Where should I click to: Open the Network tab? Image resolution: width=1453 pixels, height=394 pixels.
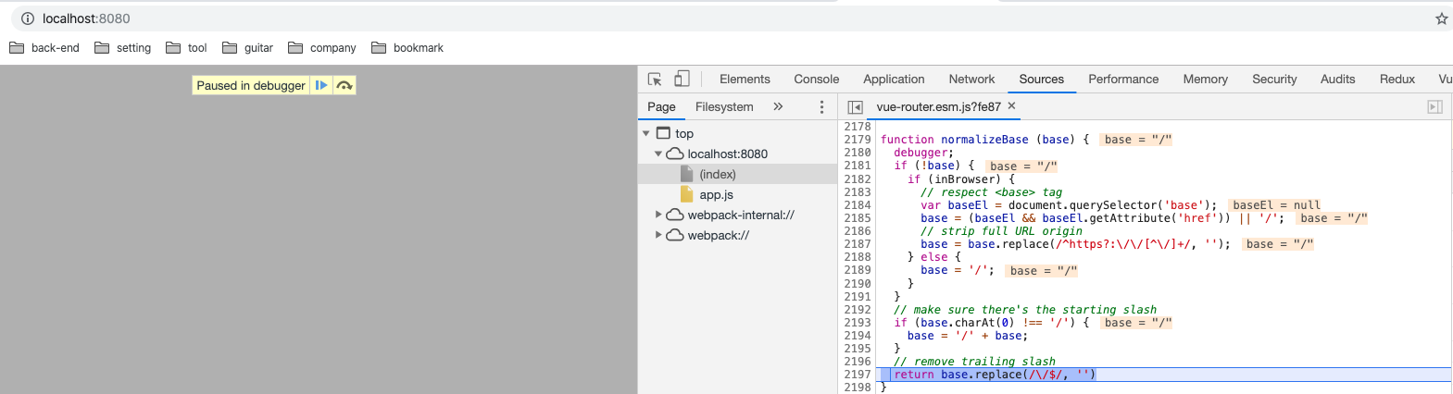click(x=971, y=80)
